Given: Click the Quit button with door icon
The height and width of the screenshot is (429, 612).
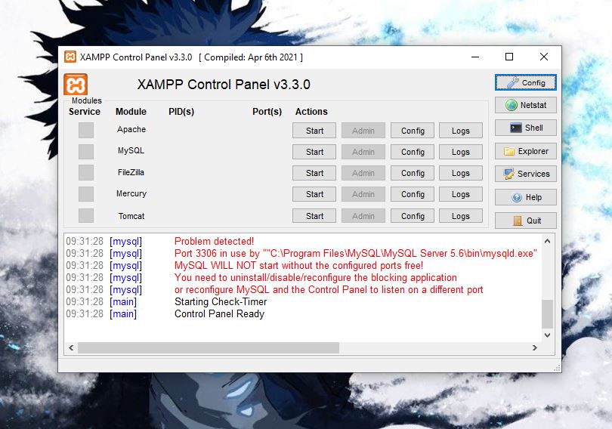Looking at the screenshot, I should [x=526, y=221].
